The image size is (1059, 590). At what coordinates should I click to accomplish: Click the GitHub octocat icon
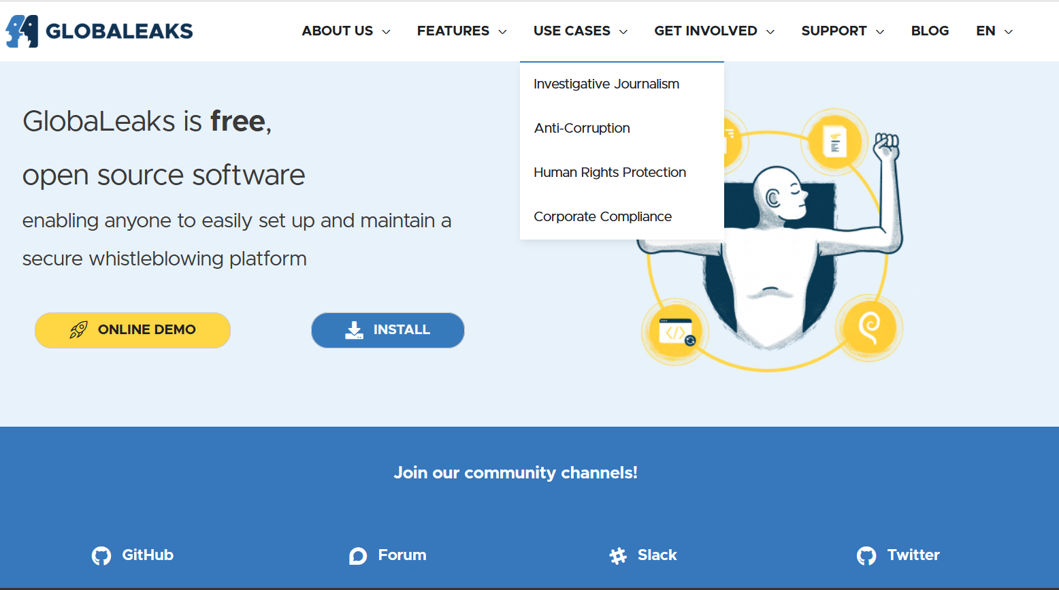click(x=101, y=556)
